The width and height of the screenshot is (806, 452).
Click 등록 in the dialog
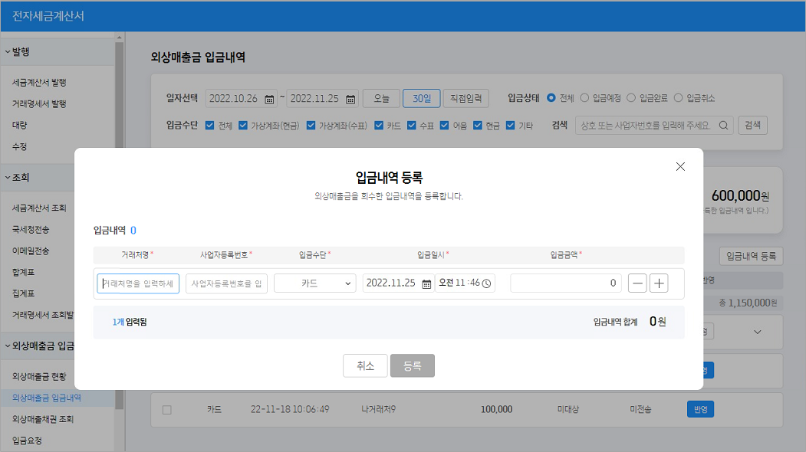(413, 365)
